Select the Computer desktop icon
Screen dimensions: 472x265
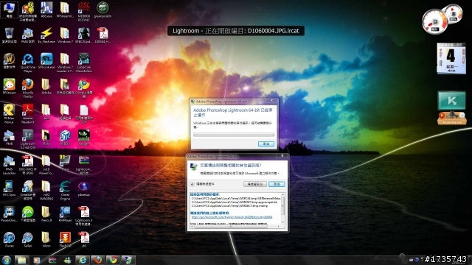point(9,10)
